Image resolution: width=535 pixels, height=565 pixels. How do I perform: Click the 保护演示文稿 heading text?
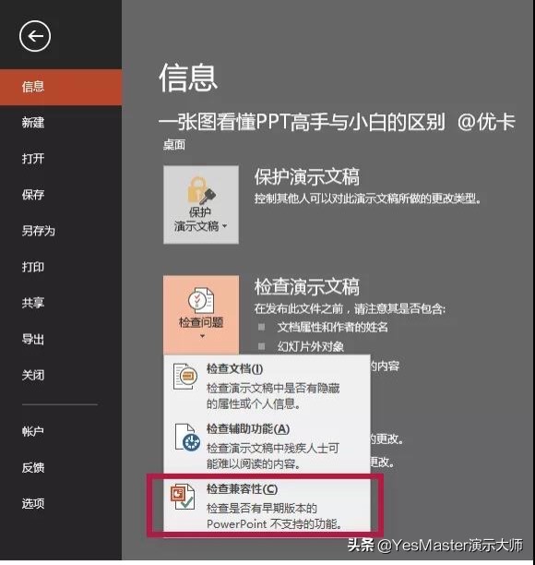[x=307, y=176]
